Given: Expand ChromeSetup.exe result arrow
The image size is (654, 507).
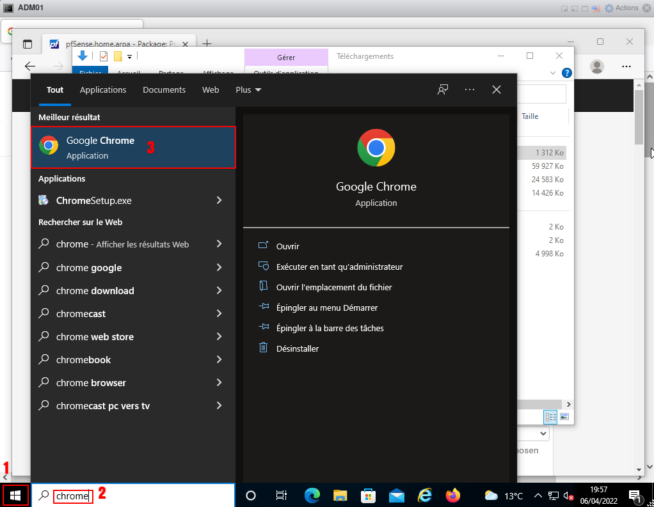Looking at the screenshot, I should [x=219, y=200].
